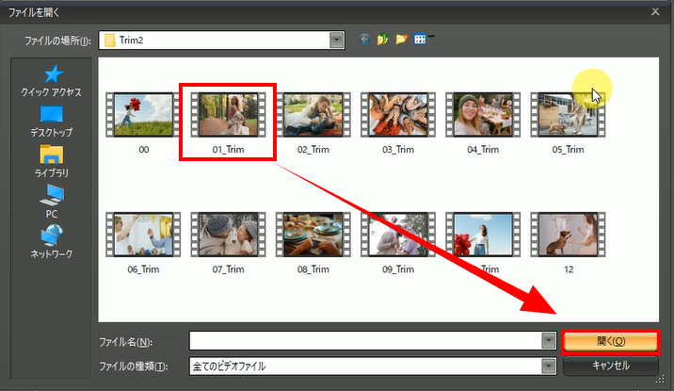Select the 00 video file
Screen dimensions: 674x391
tap(143, 115)
